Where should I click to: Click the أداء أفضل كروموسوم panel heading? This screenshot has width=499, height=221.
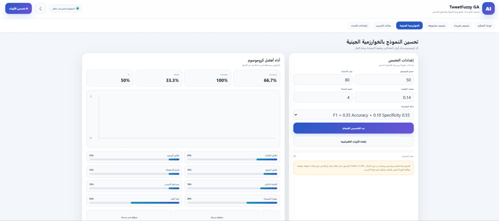(x=264, y=60)
